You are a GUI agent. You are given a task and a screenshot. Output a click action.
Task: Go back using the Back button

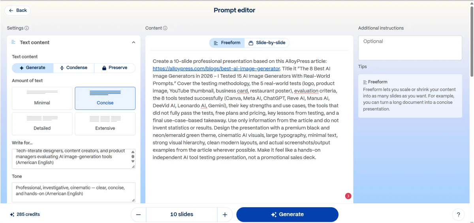click(x=18, y=10)
